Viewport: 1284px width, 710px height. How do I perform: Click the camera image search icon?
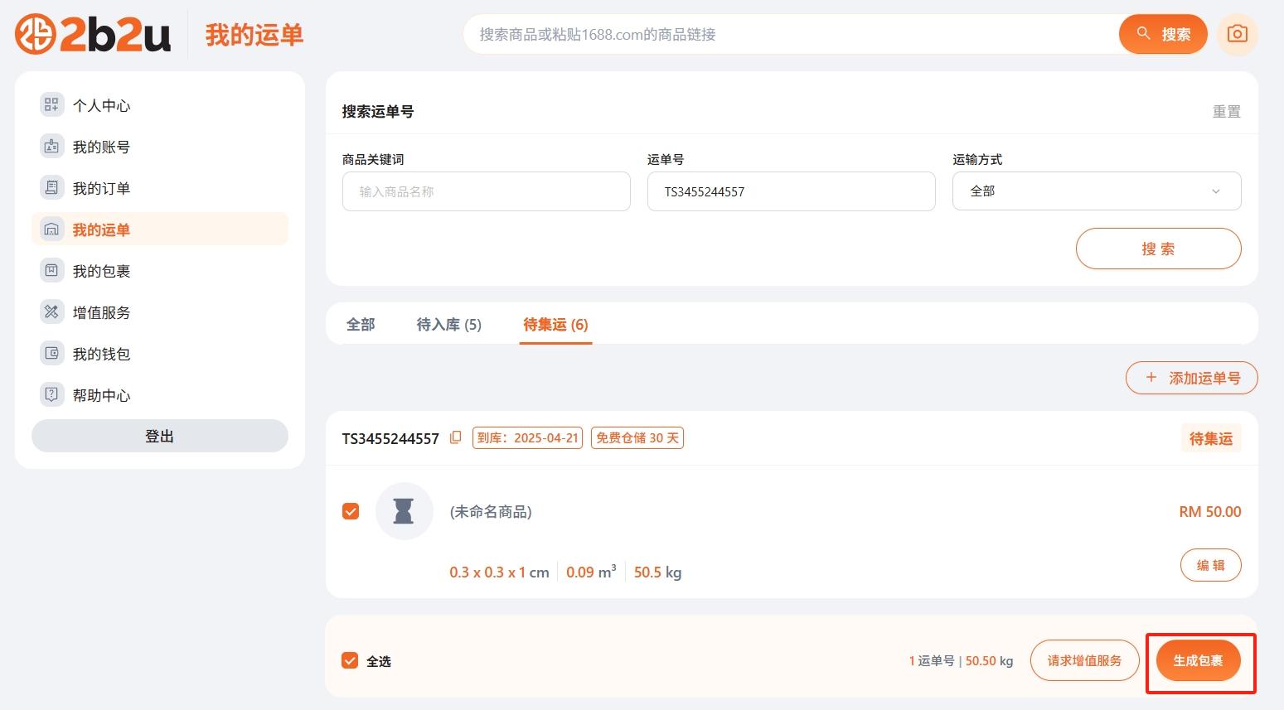click(1237, 34)
